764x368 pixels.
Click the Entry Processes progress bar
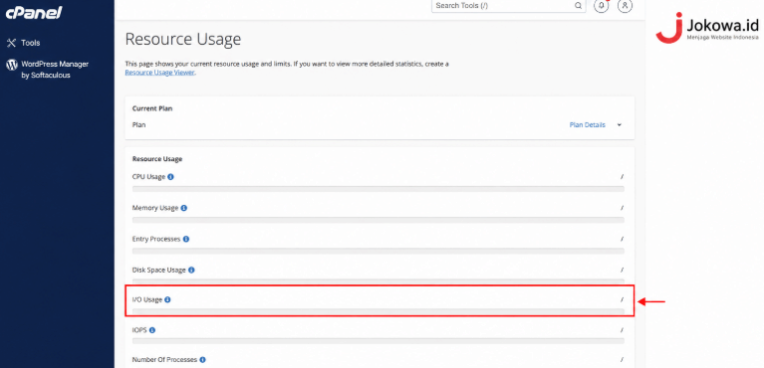(379, 252)
